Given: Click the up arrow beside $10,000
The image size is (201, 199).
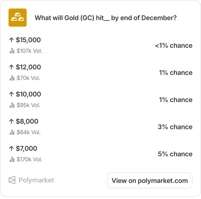Looking at the screenshot, I should click(x=11, y=94).
